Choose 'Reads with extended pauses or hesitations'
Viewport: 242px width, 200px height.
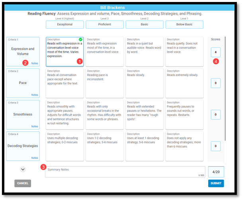pyautogui.click(x=144, y=115)
